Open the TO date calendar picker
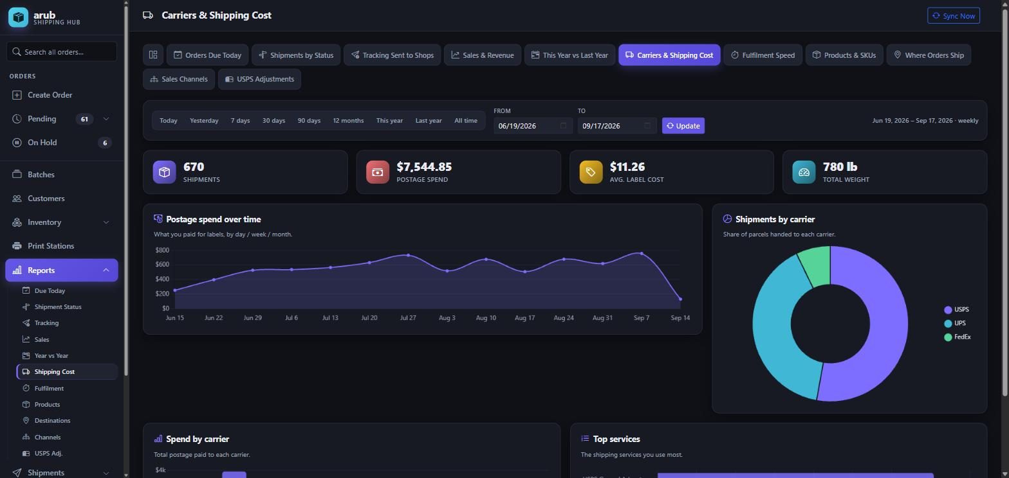 647,126
